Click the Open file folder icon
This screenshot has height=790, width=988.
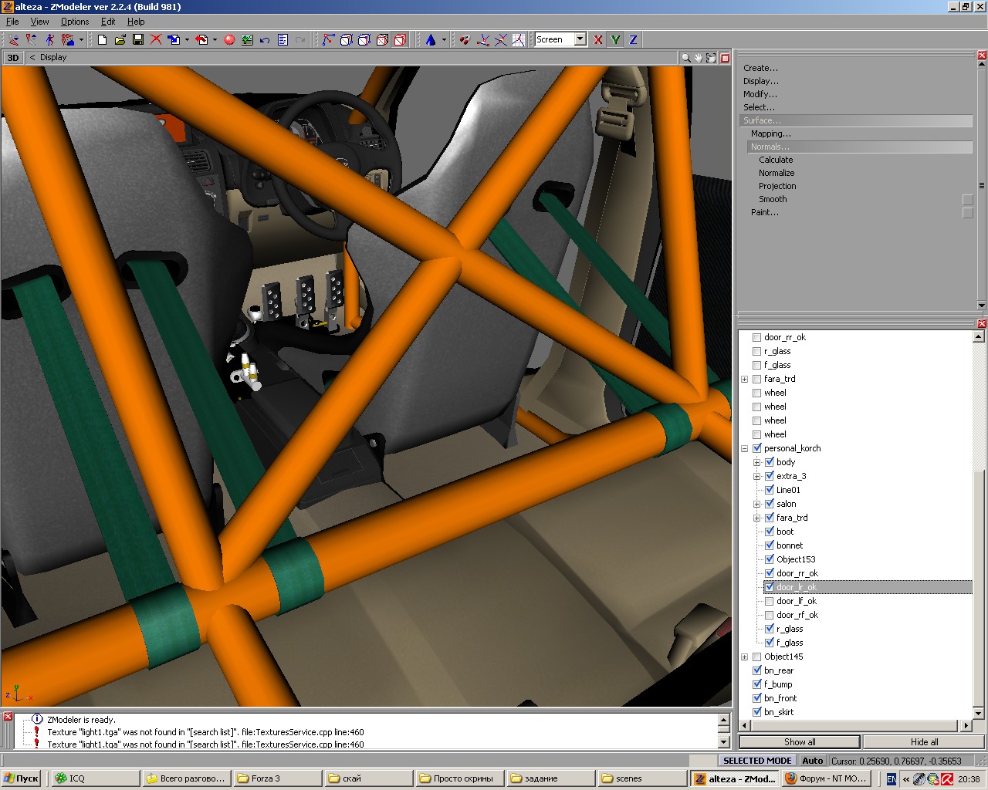[120, 39]
